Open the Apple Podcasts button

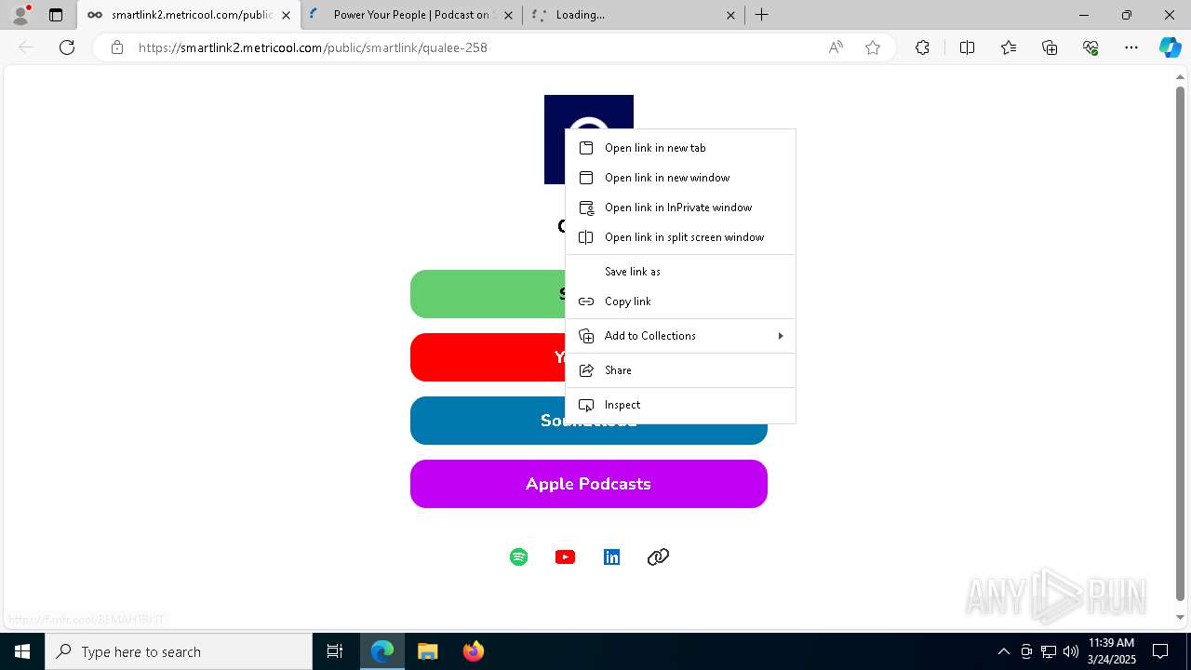pyautogui.click(x=588, y=484)
